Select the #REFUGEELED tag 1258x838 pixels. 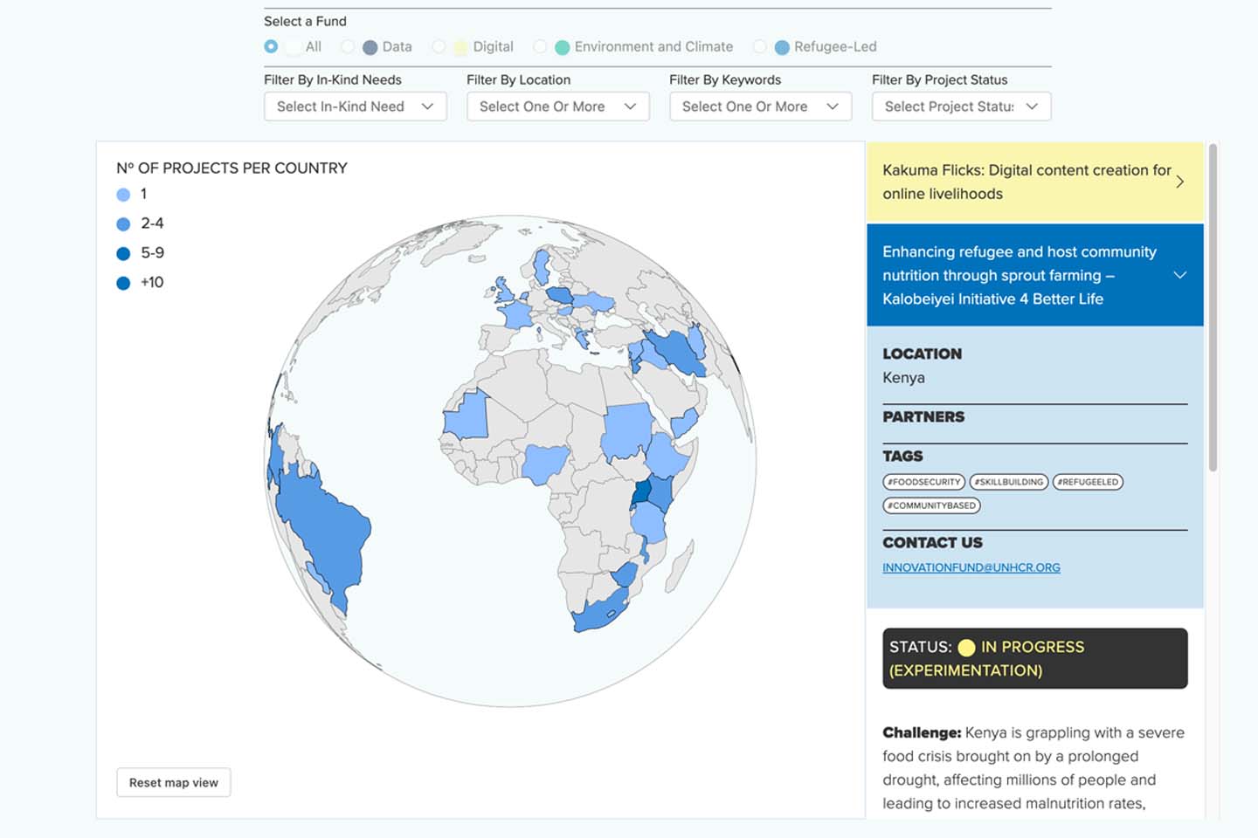tap(1088, 482)
